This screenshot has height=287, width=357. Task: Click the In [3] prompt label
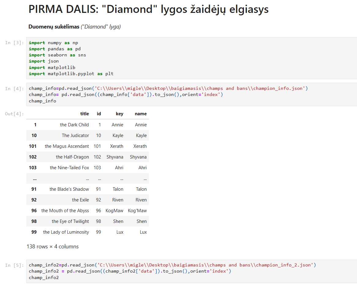pos(14,43)
